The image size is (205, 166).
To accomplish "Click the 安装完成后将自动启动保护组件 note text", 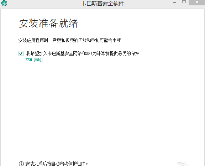I will 57,164.
